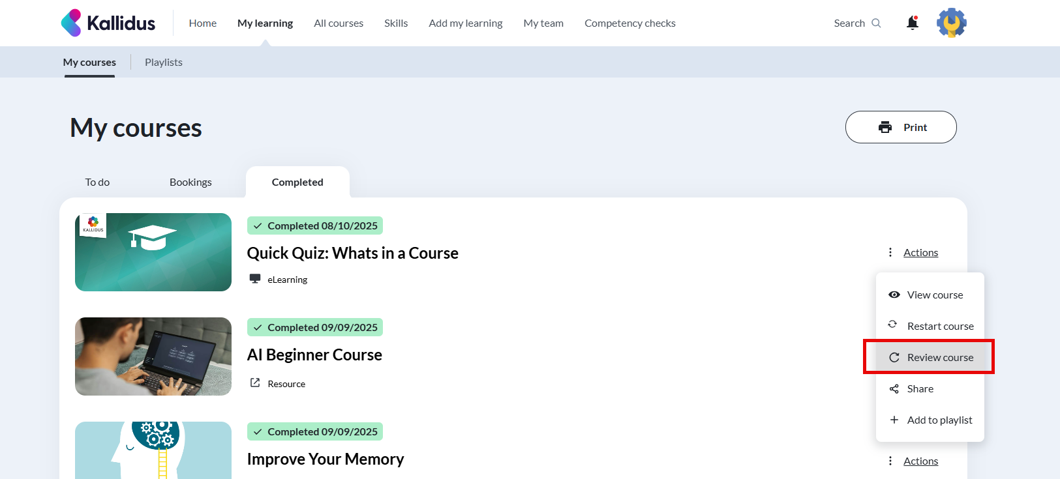This screenshot has height=479, width=1060.
Task: Select Review course from the menu
Action: [x=939, y=357]
